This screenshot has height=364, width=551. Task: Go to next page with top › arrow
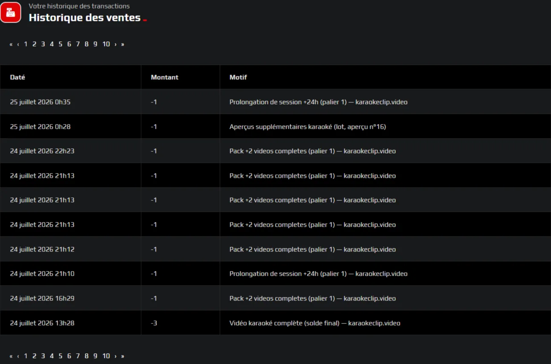pos(115,44)
